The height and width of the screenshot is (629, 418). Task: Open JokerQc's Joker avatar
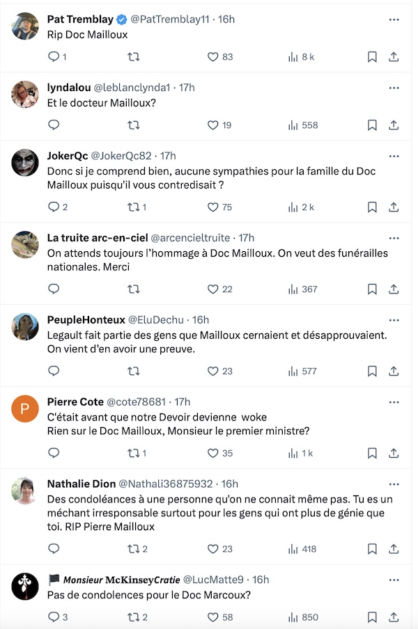pos(25,163)
